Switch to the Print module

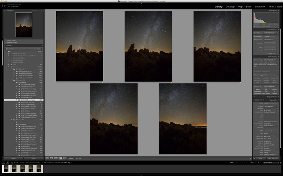point(271,7)
